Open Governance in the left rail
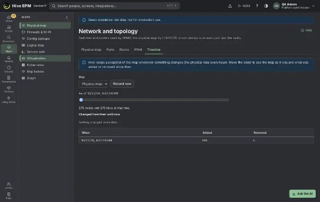The height and width of the screenshot is (202, 320). click(9, 79)
